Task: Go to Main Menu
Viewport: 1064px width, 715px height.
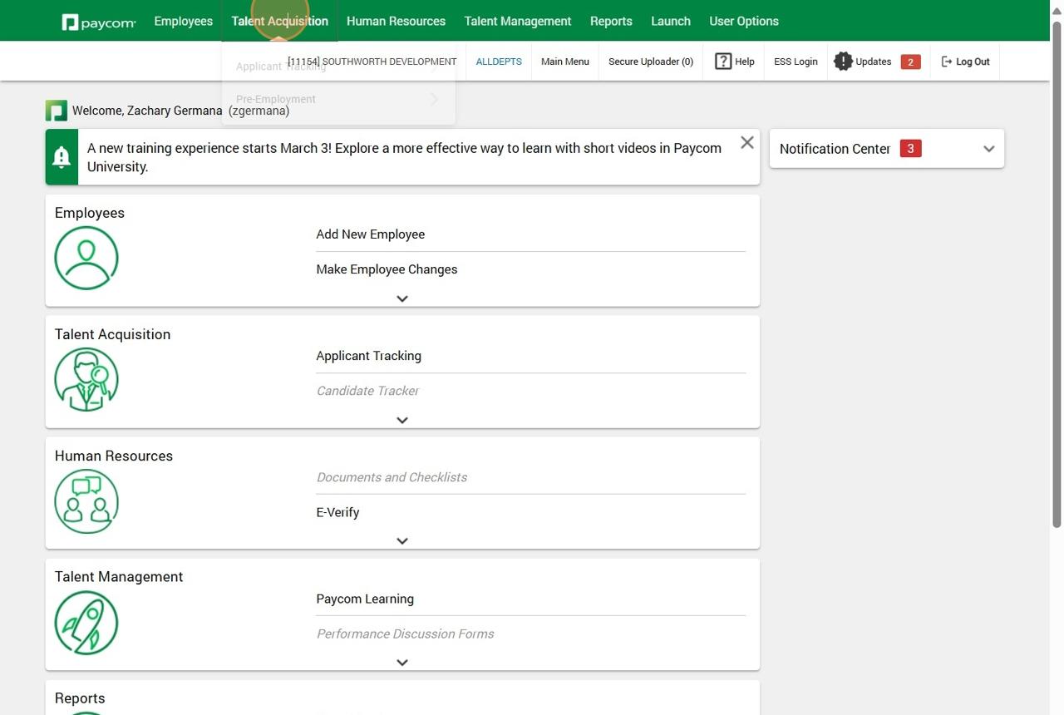Action: (565, 62)
